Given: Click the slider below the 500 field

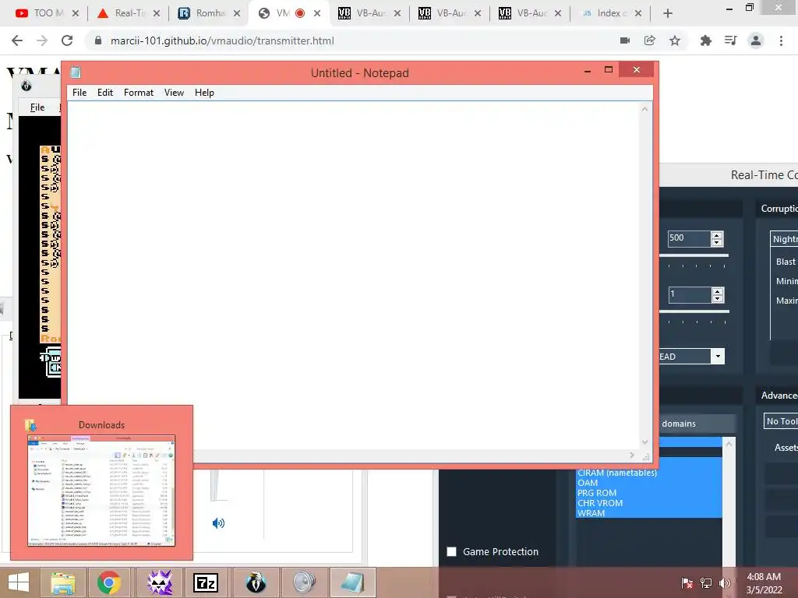Looking at the screenshot, I should (694, 255).
